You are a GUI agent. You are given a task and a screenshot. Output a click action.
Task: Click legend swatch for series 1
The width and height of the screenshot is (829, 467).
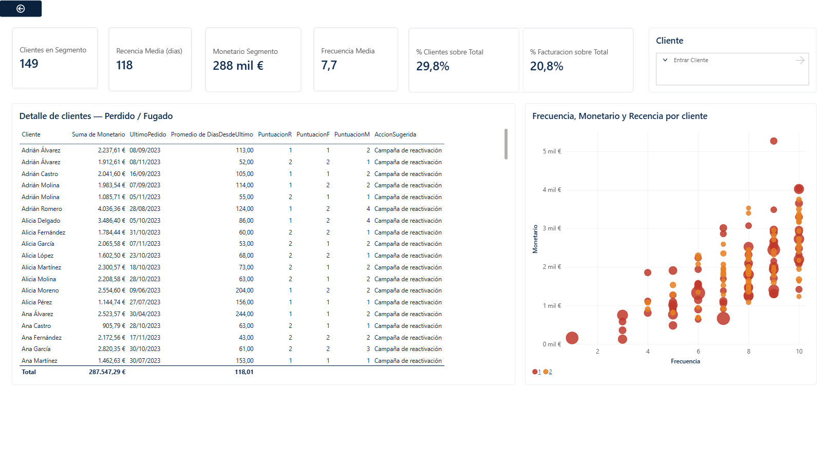[535, 372]
